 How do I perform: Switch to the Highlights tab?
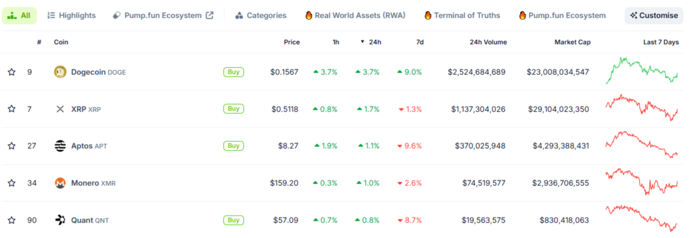click(x=72, y=15)
